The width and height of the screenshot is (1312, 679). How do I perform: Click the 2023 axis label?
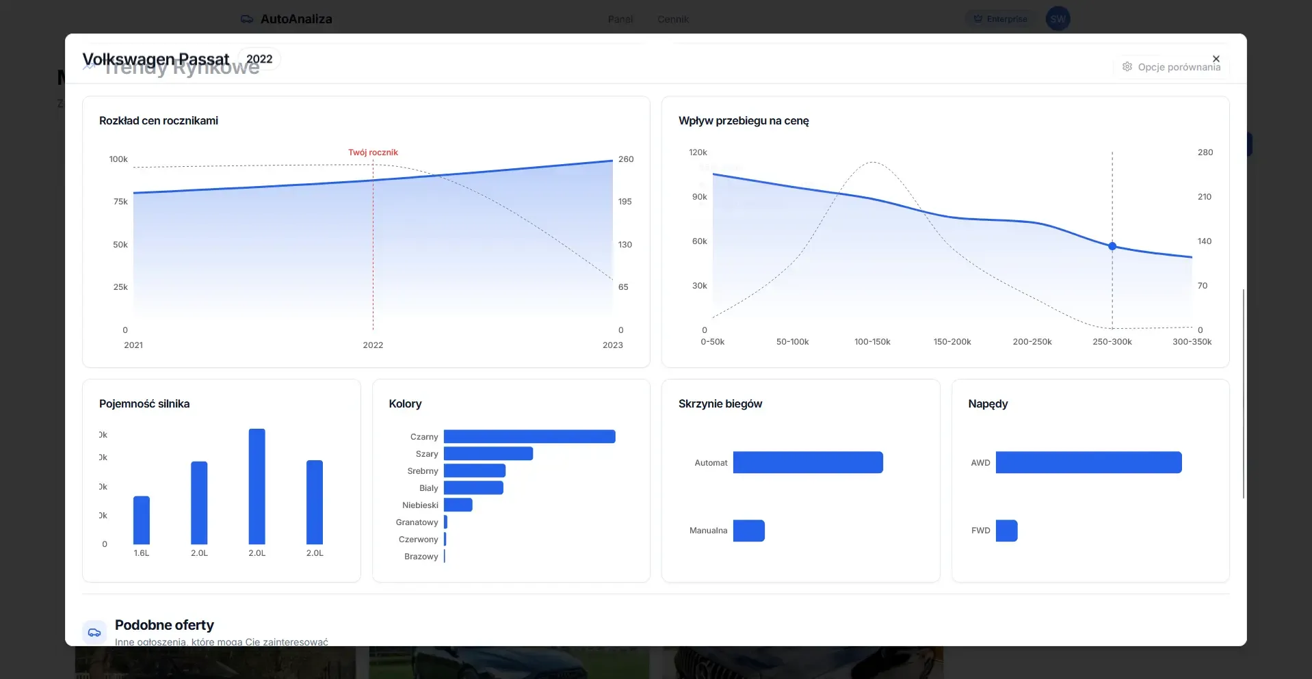tap(613, 345)
